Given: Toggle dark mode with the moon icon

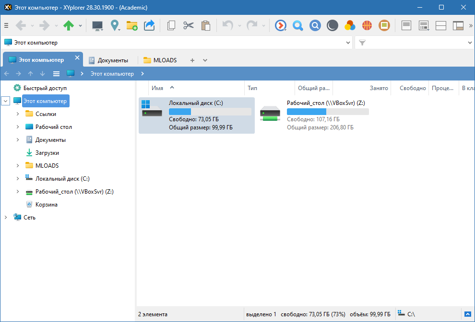Looking at the screenshot, I should (x=332, y=26).
